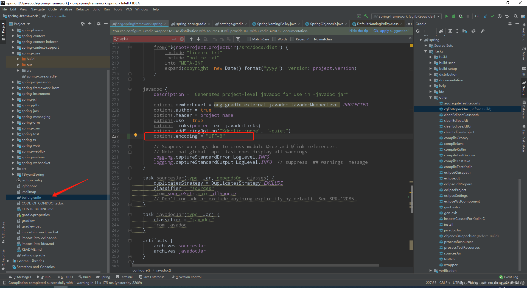Toggle offline mode in the Gradle toolbar
The height and width of the screenshot is (288, 527).
pos(473,31)
